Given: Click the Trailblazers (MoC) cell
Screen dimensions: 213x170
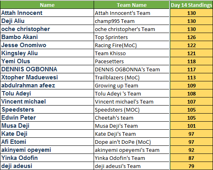Looking at the screenshot, I should click(132, 77).
